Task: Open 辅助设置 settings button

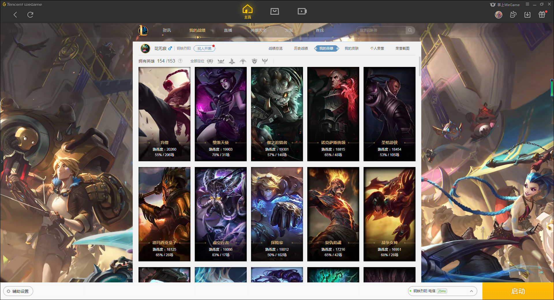Action: pos(18,291)
